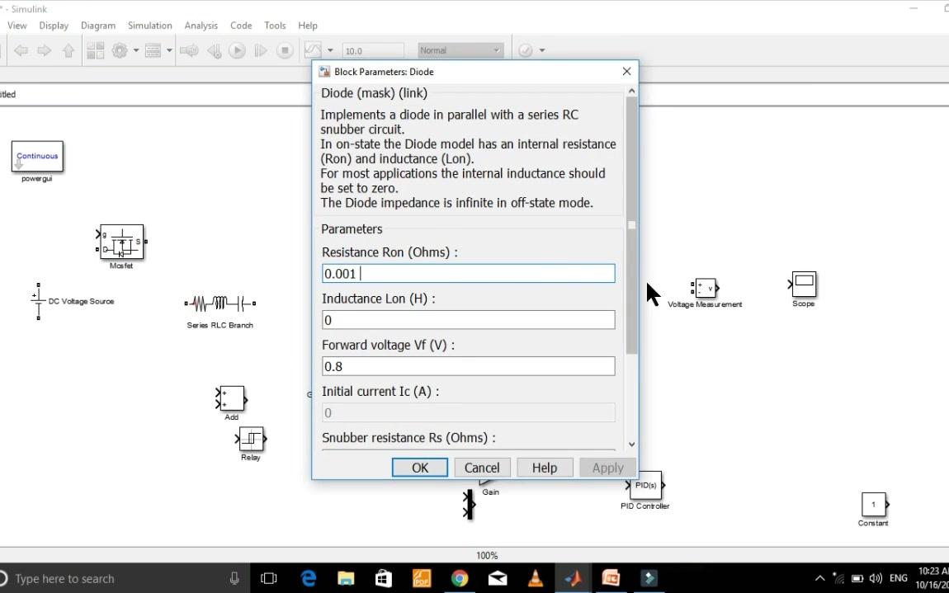
Task: Expand the Model Advisor dropdown arrow
Action: click(x=541, y=51)
